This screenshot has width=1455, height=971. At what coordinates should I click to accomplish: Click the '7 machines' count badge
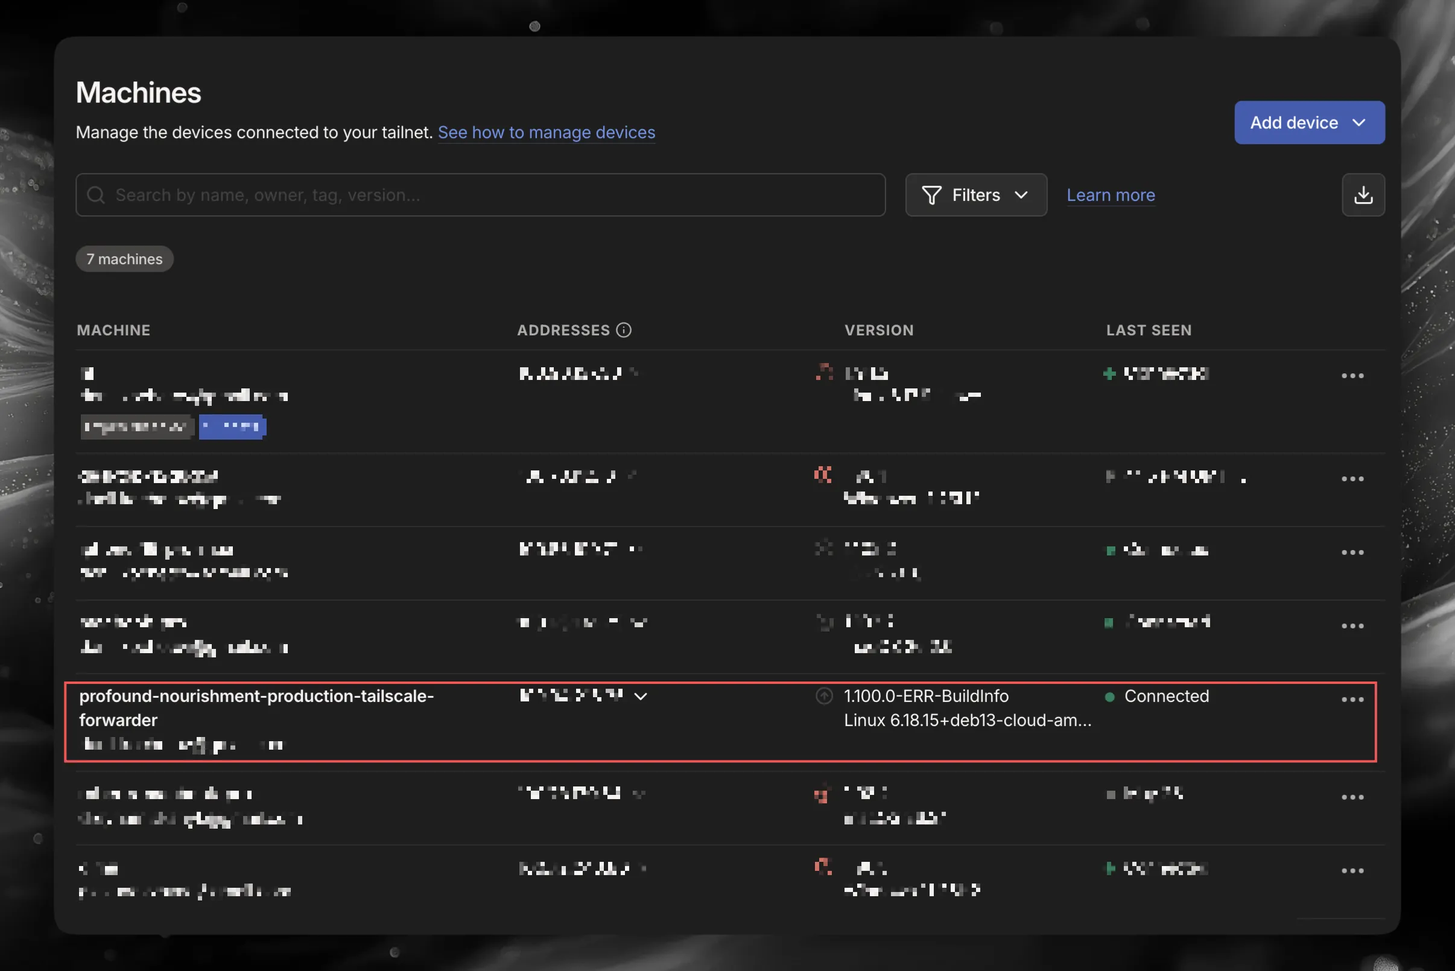pos(124,259)
